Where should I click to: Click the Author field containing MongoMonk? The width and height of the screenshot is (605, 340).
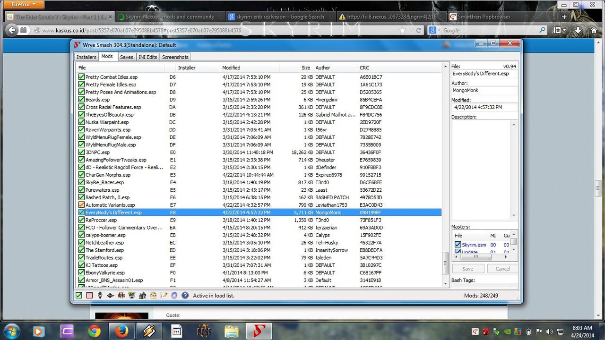click(x=484, y=91)
